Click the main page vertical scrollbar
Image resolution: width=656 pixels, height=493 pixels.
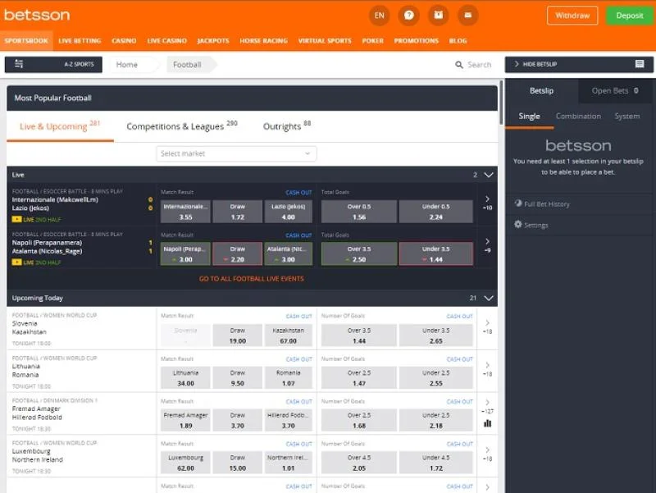coord(501,246)
